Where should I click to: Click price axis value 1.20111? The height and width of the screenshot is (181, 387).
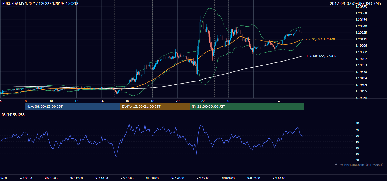(x=362, y=39)
